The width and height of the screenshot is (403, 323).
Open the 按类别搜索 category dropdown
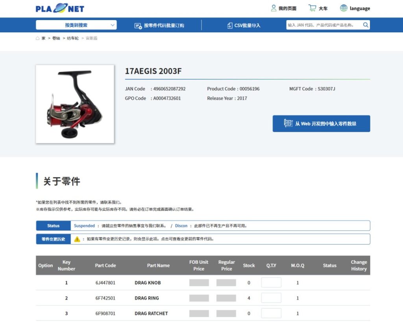point(77,24)
